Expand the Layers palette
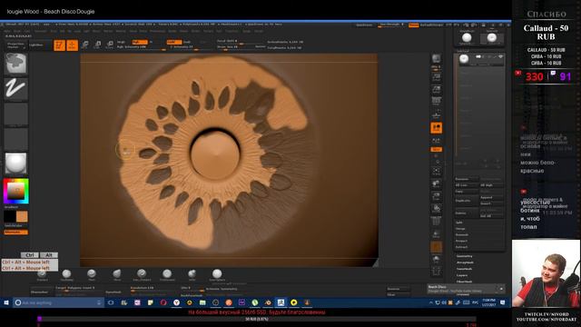Viewport: 581px width, 327px height. 462,275
